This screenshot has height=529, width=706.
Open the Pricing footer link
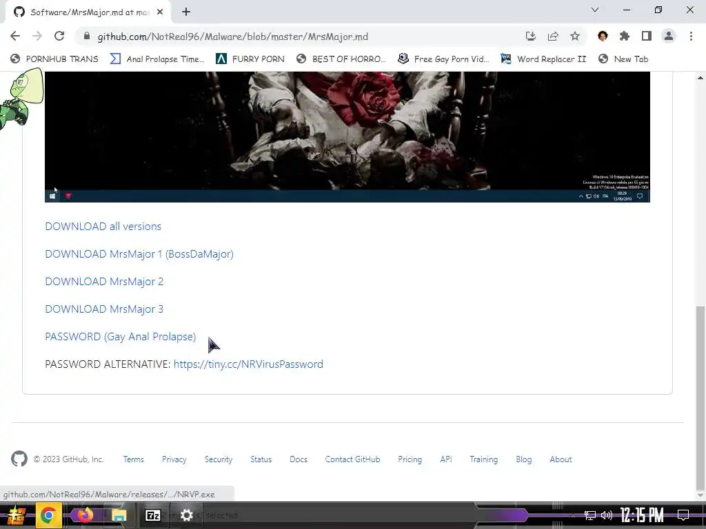(410, 459)
